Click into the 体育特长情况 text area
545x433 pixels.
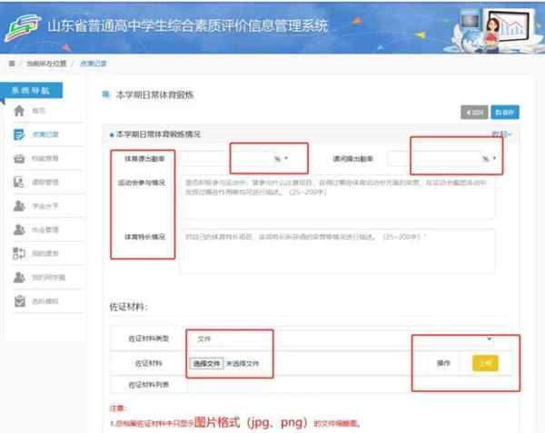[337, 251]
